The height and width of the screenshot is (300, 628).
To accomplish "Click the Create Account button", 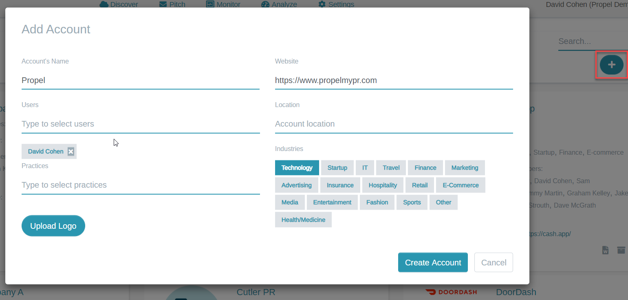I will [x=433, y=263].
